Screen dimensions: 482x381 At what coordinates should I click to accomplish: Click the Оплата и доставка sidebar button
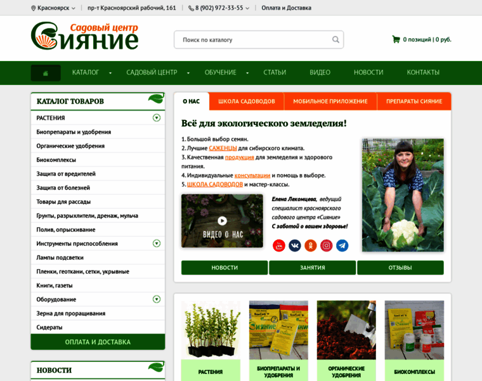(x=98, y=342)
